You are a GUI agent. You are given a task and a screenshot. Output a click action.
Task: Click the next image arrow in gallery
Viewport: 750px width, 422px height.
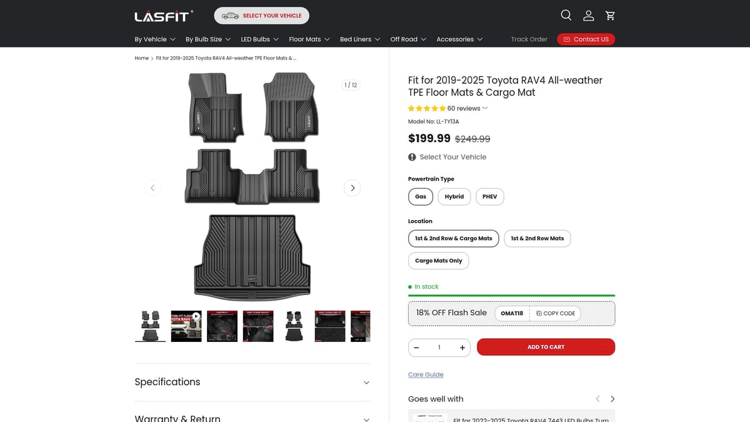point(352,188)
